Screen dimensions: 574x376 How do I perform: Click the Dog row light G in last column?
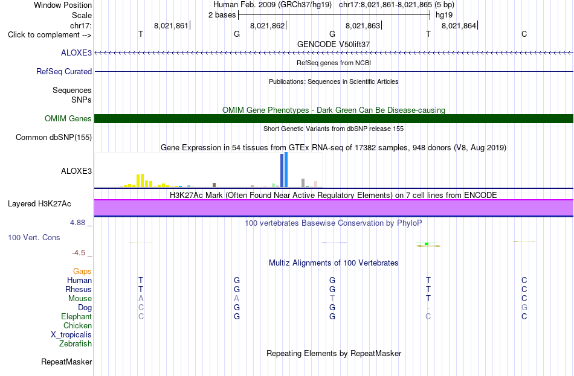(x=524, y=308)
